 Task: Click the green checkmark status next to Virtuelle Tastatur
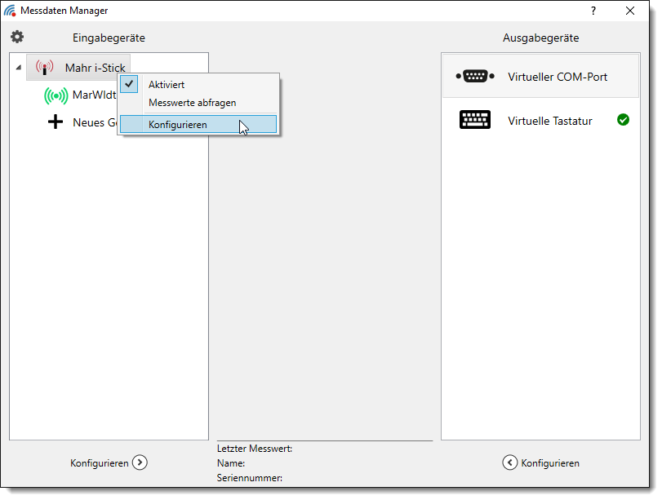point(623,120)
